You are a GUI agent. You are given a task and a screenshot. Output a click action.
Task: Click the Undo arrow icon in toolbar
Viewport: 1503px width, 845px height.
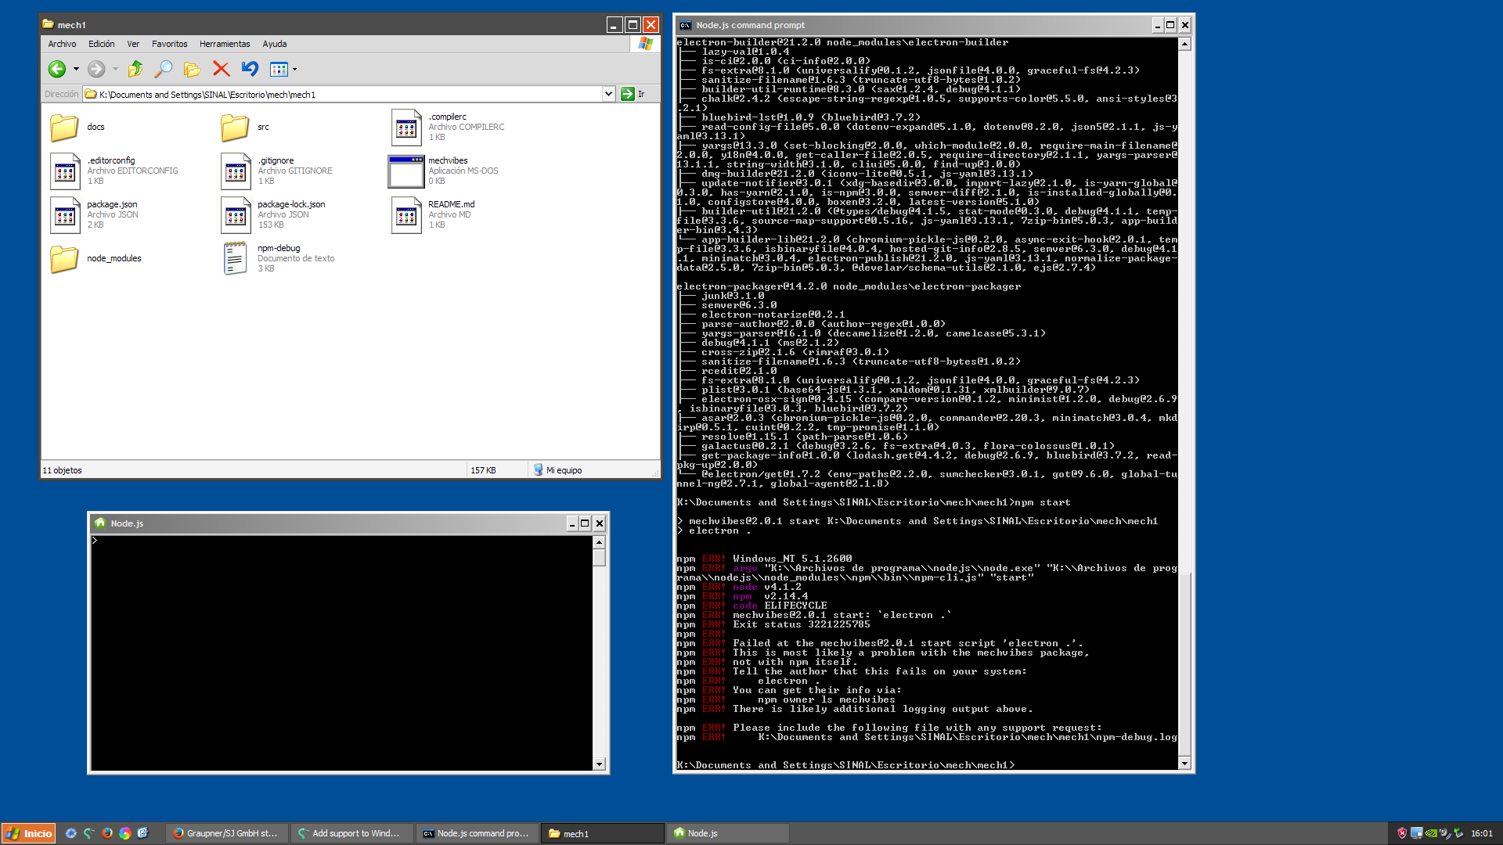click(x=249, y=69)
